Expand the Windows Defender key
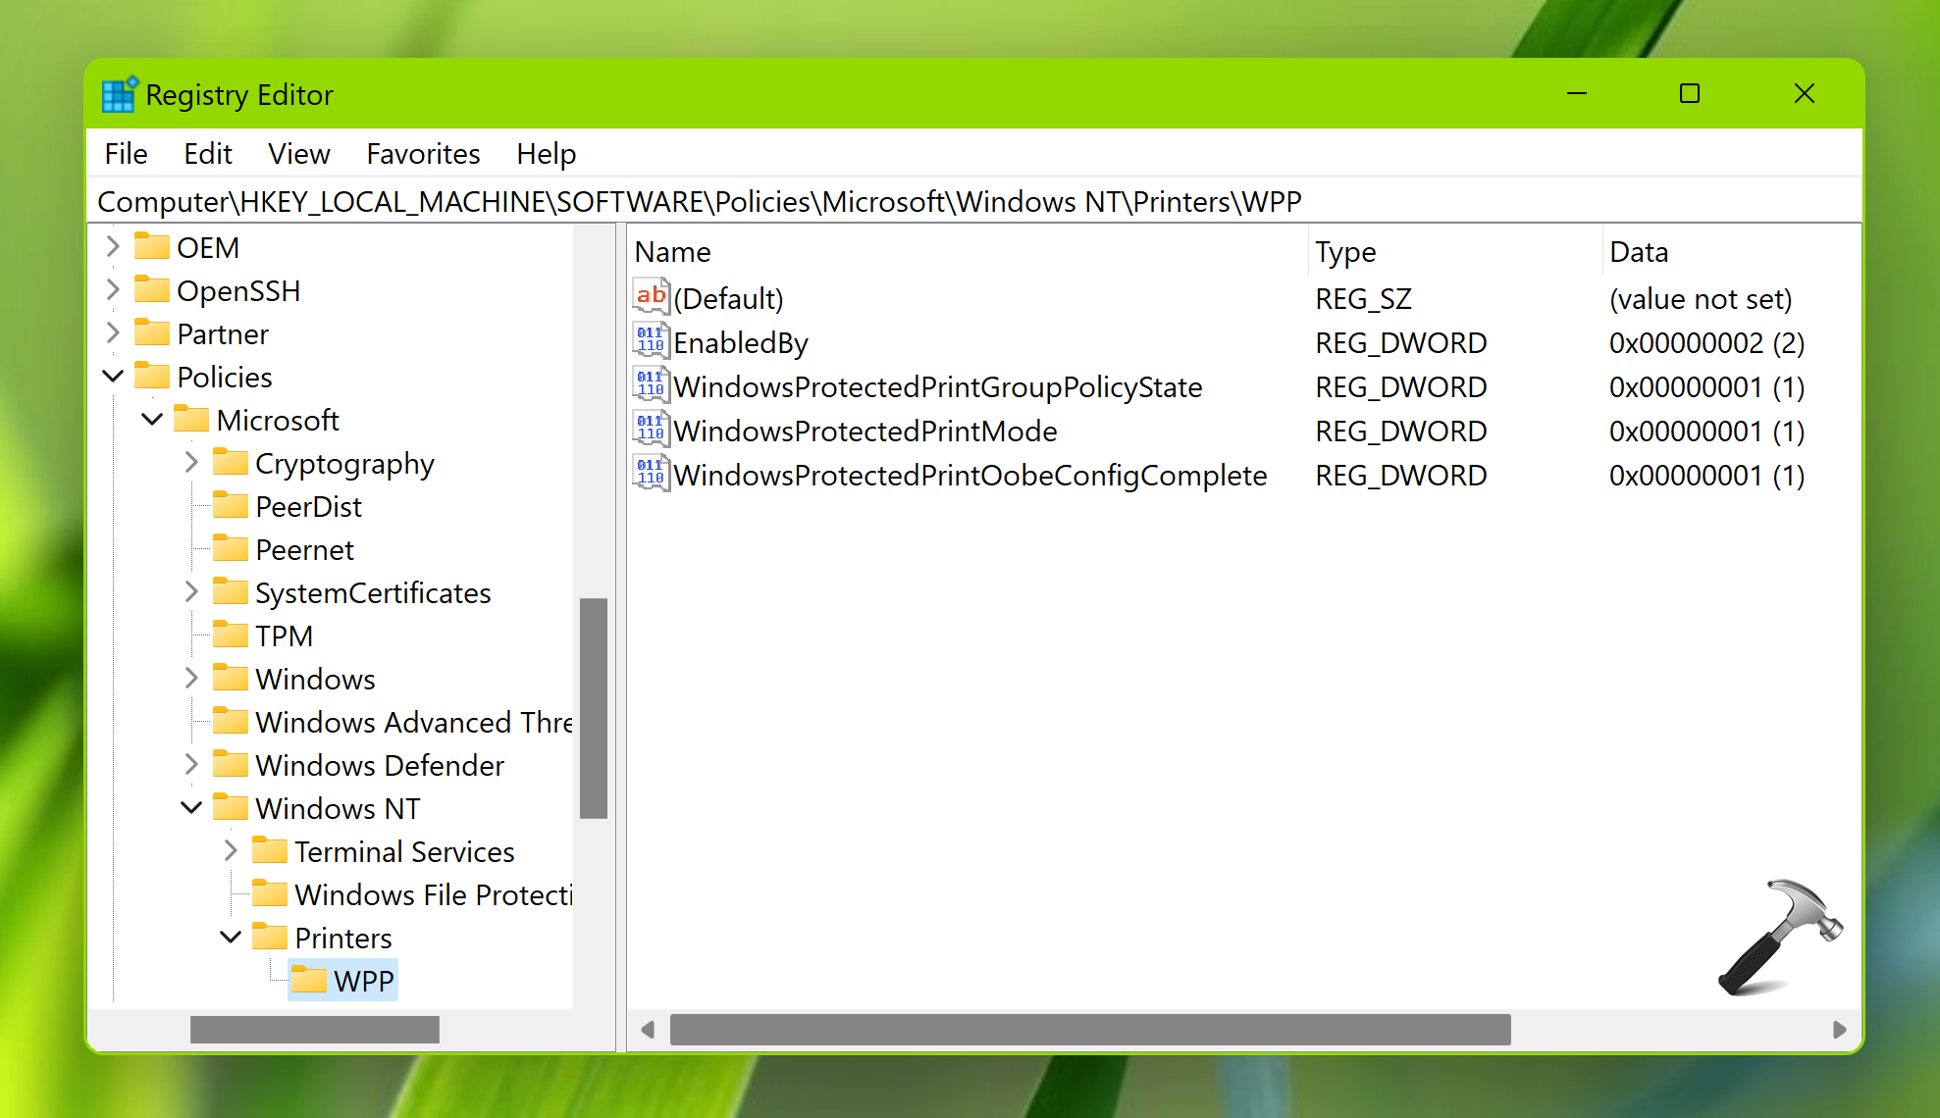Screen dimensions: 1940x1118 click(x=191, y=764)
